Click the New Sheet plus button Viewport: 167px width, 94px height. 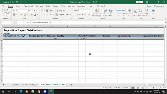click(71, 85)
